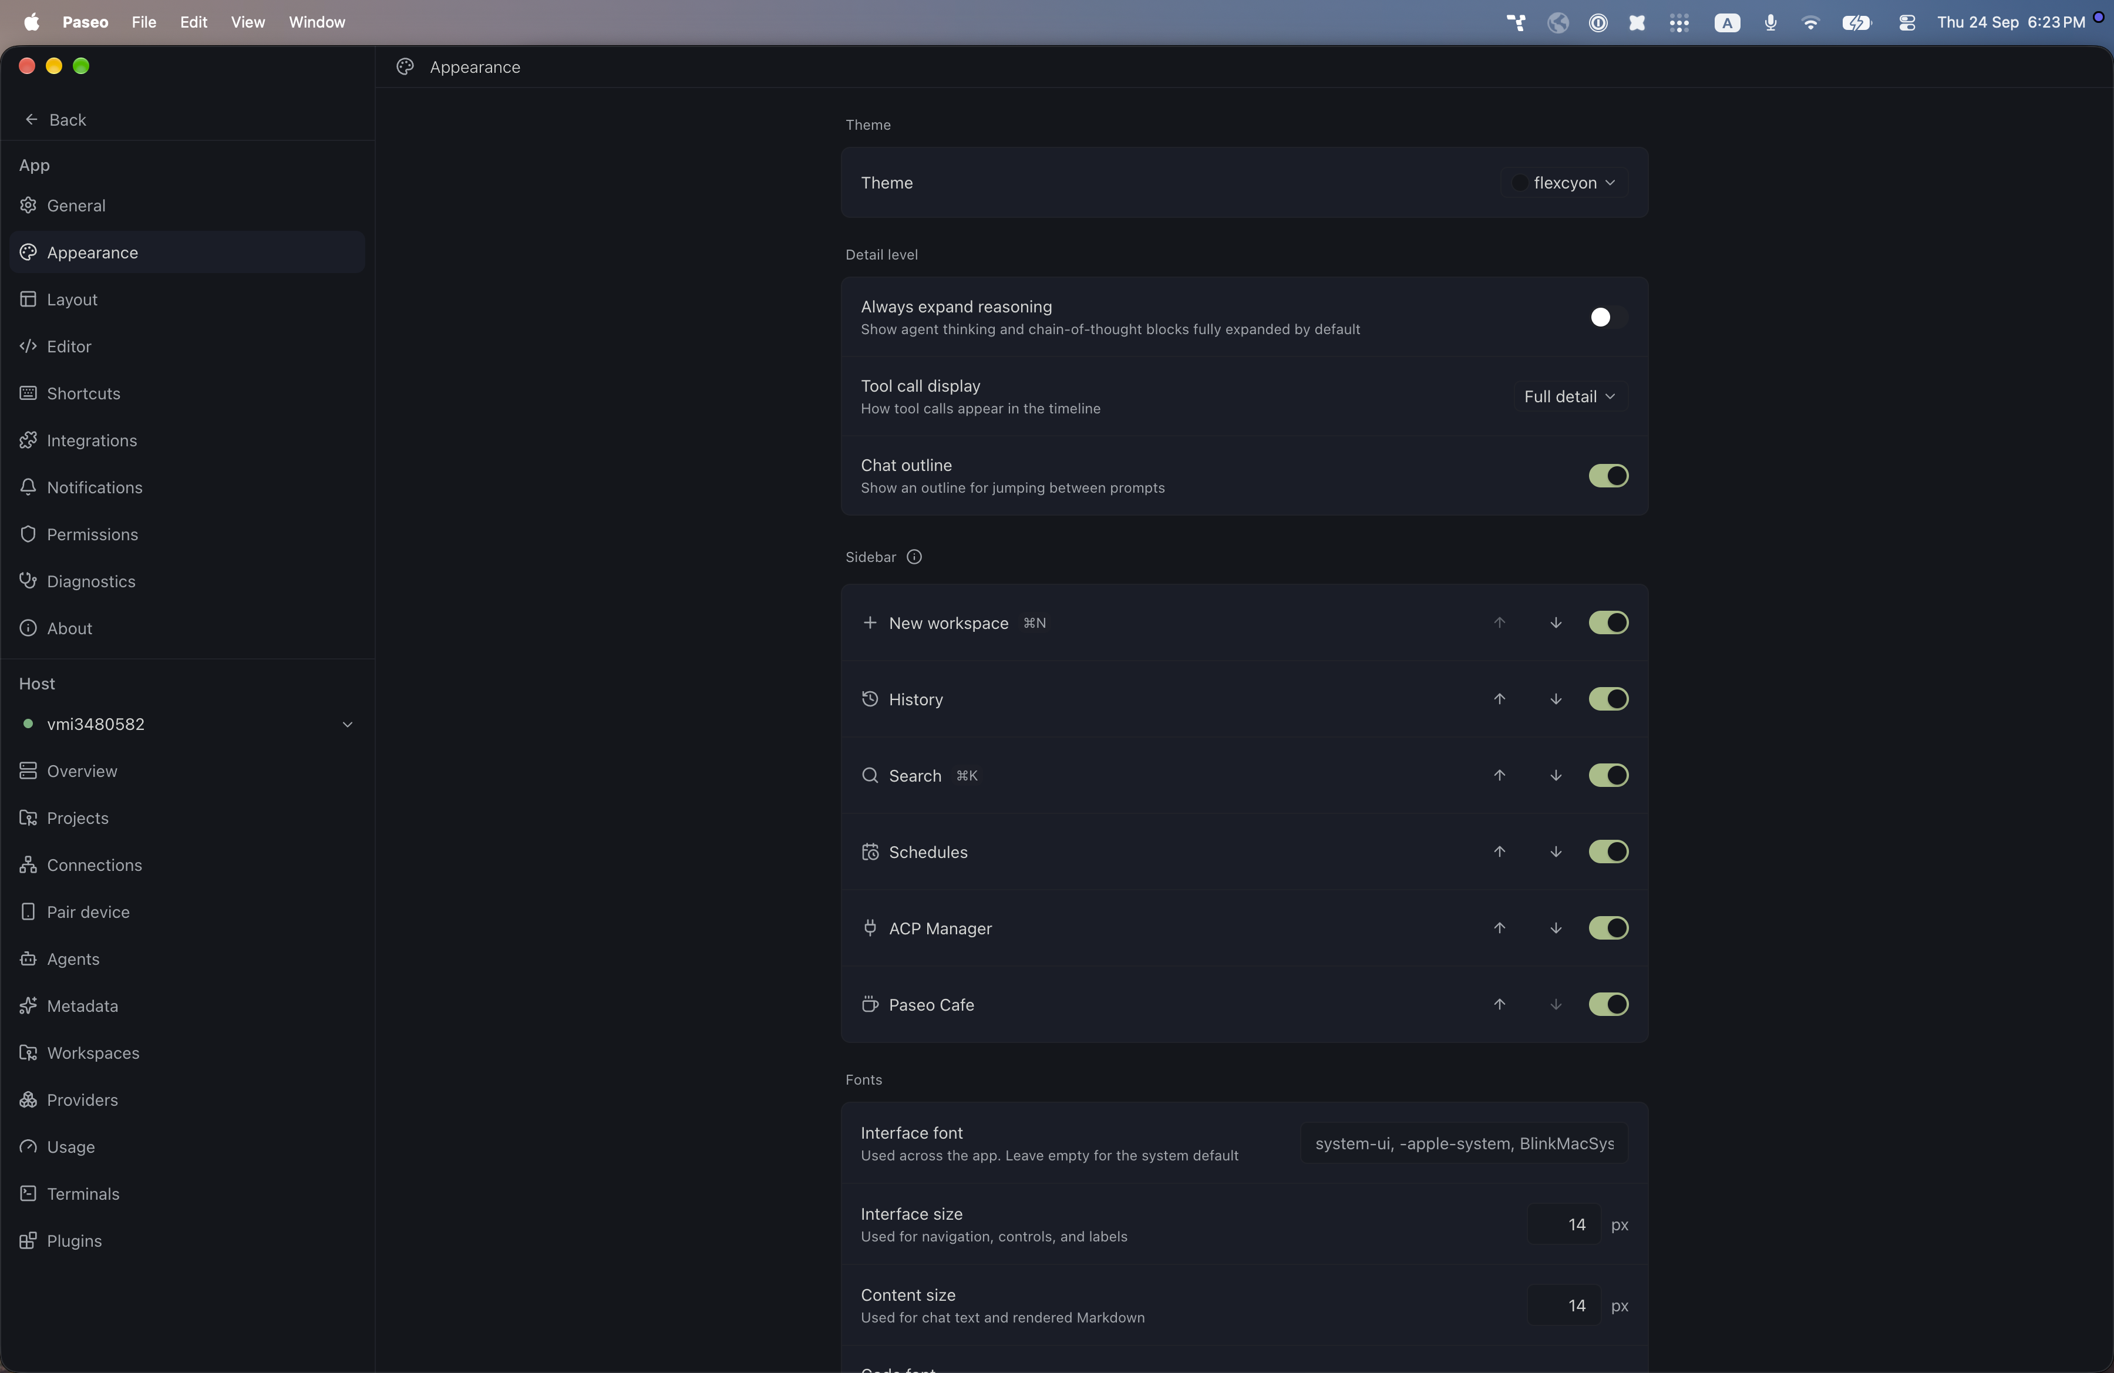Open Usage page
Image resolution: width=2114 pixels, height=1373 pixels.
(x=187, y=1147)
